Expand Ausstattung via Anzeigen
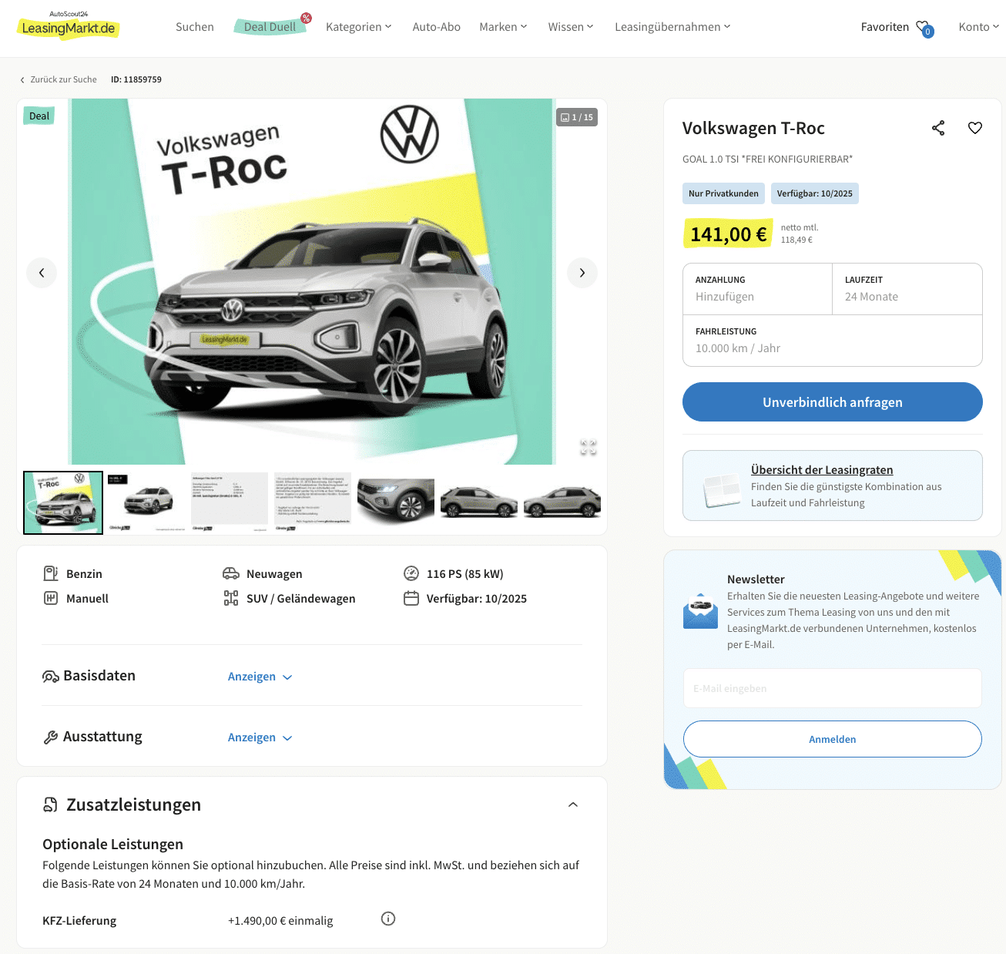 (260, 737)
